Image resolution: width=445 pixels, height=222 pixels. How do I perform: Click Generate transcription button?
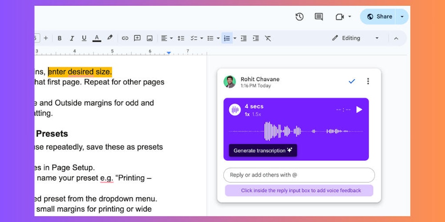point(263,150)
